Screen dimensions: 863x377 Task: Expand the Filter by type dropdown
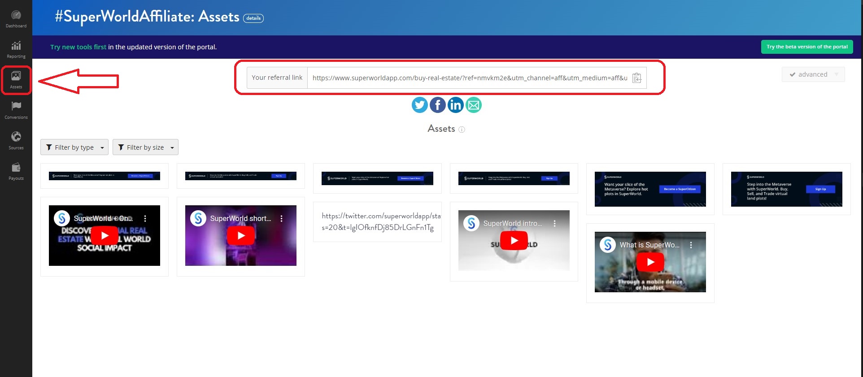point(74,147)
